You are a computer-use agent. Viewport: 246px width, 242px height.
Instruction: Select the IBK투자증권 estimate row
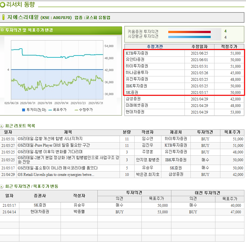[x=184, y=86]
